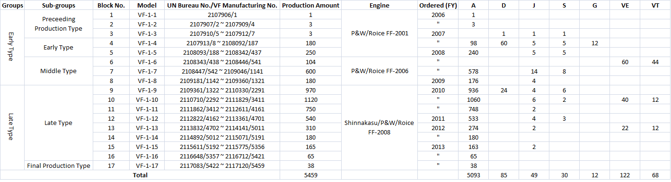Select the Middle Type sub-group cell
This screenshot has height=182, width=671.
tap(58, 71)
